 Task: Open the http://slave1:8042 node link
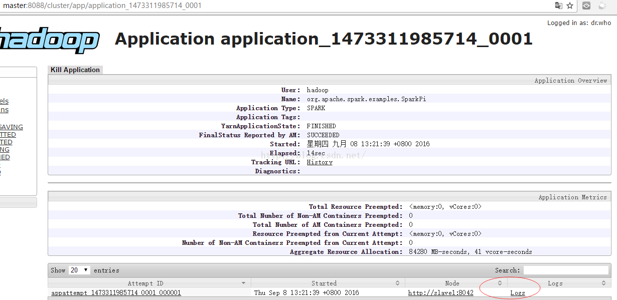[x=440, y=293]
